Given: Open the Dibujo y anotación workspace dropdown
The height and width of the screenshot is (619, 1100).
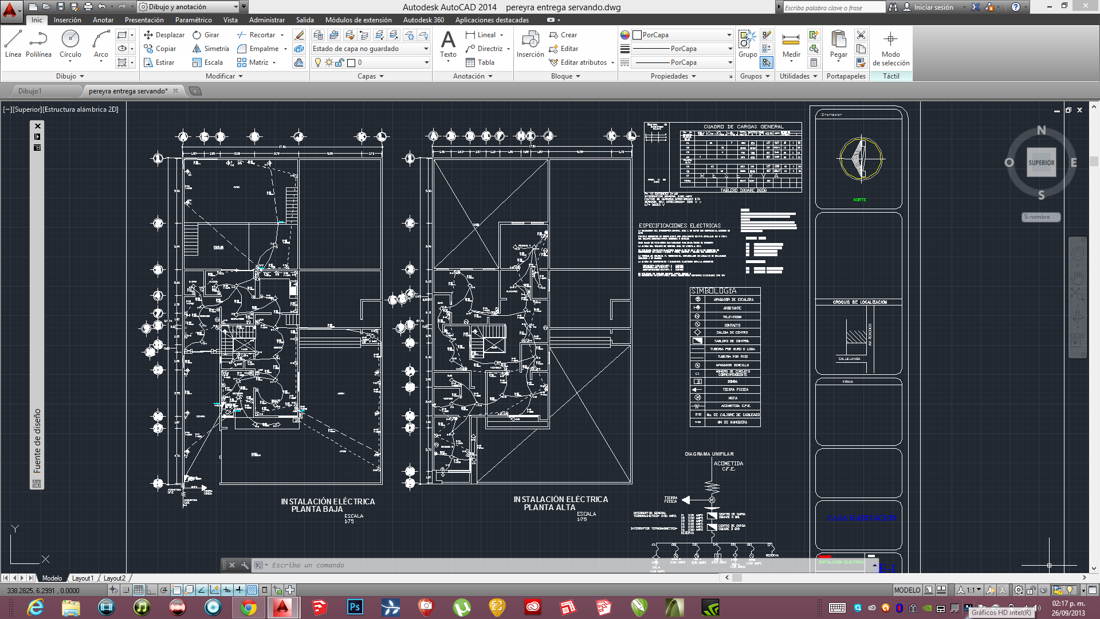Looking at the screenshot, I should (188, 7).
